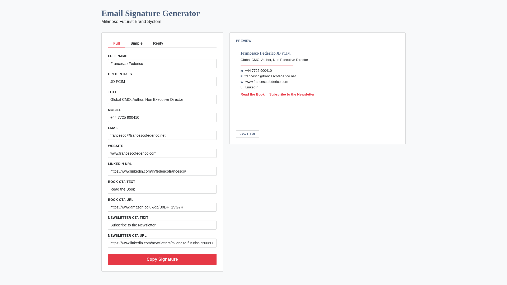Switch to the Simple signature tab
Viewport: 507px width, 285px height.
tap(136, 43)
